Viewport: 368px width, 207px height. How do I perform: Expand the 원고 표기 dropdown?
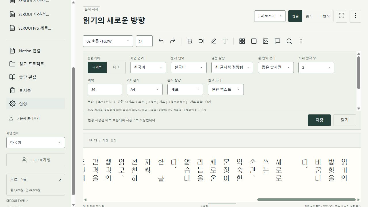(x=226, y=89)
